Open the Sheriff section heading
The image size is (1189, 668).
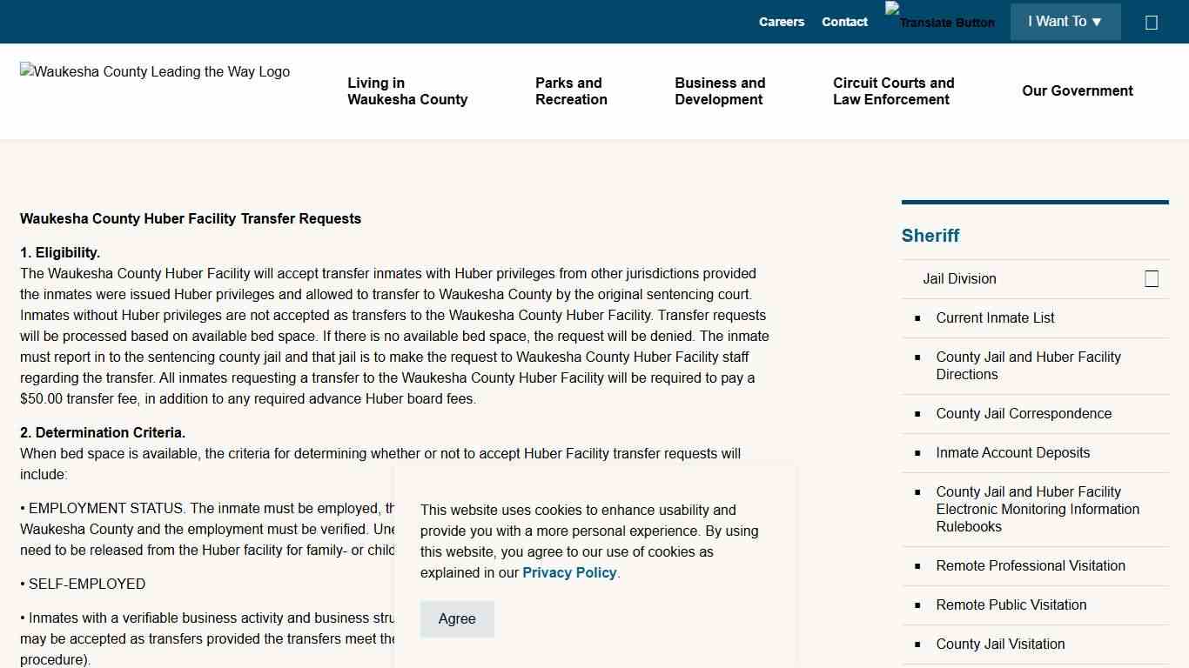[x=930, y=236]
